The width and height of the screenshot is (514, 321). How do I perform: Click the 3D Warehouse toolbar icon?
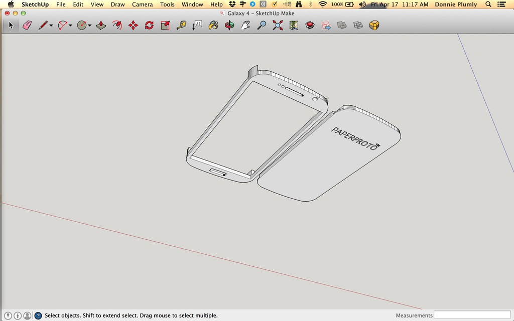point(374,25)
